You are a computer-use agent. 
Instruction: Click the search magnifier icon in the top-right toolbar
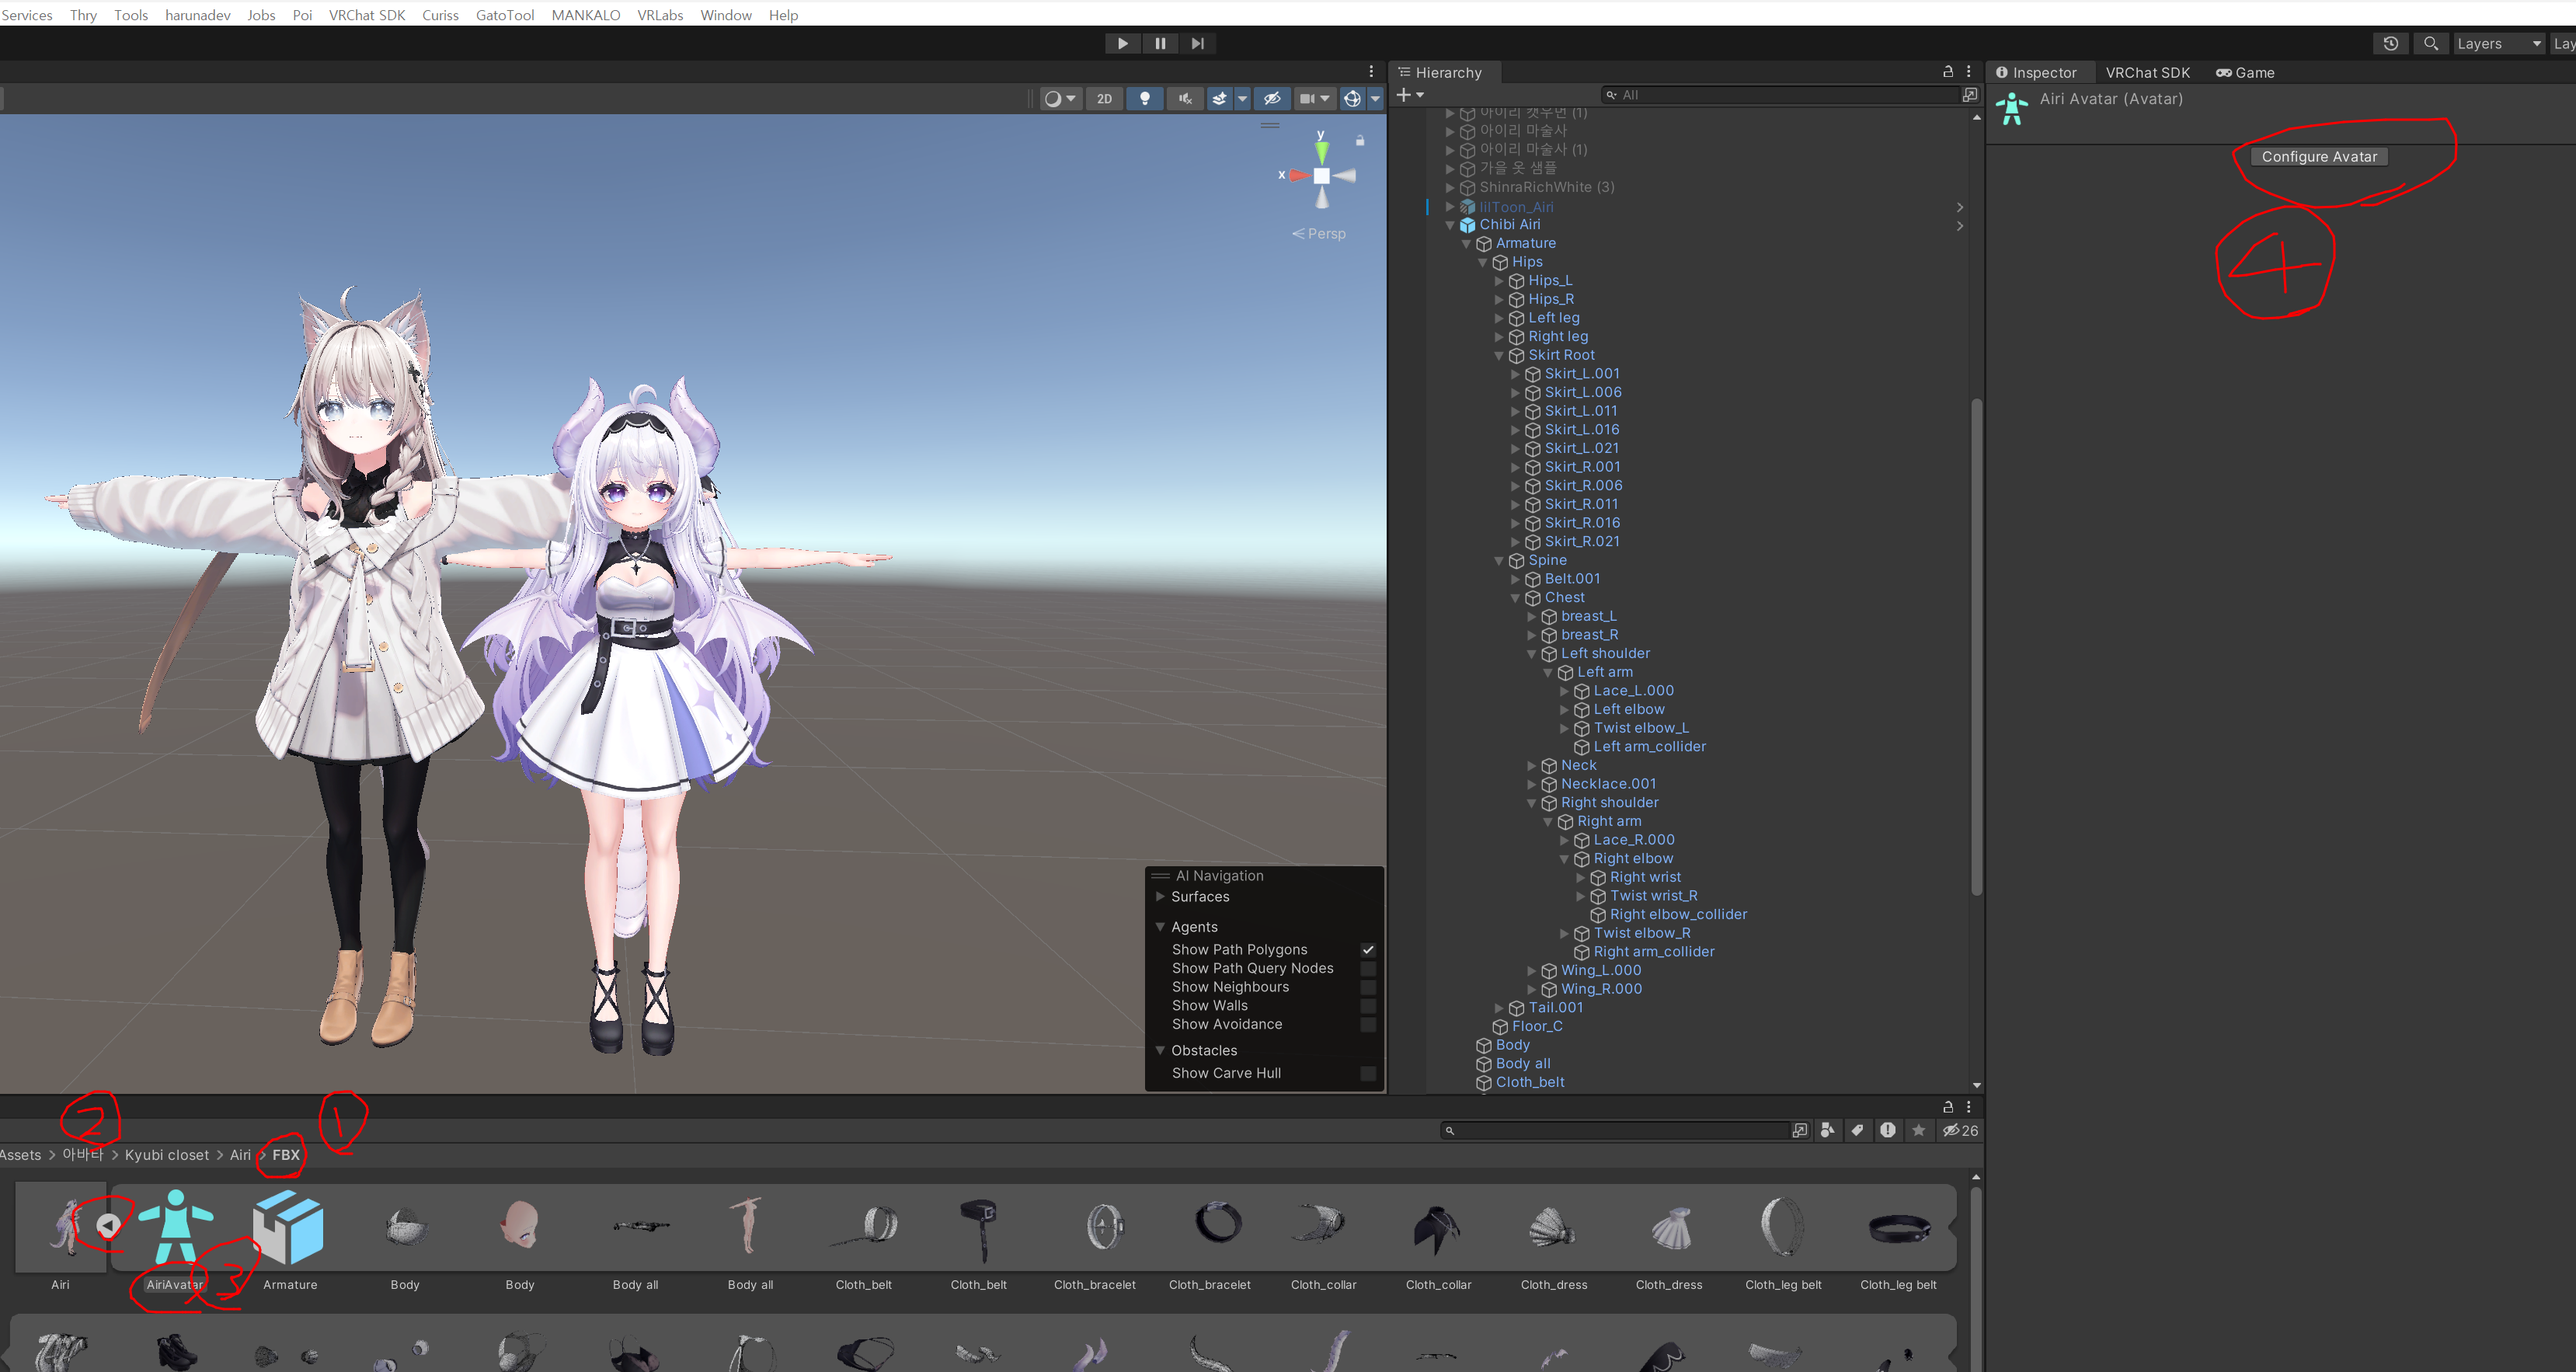click(x=2430, y=43)
